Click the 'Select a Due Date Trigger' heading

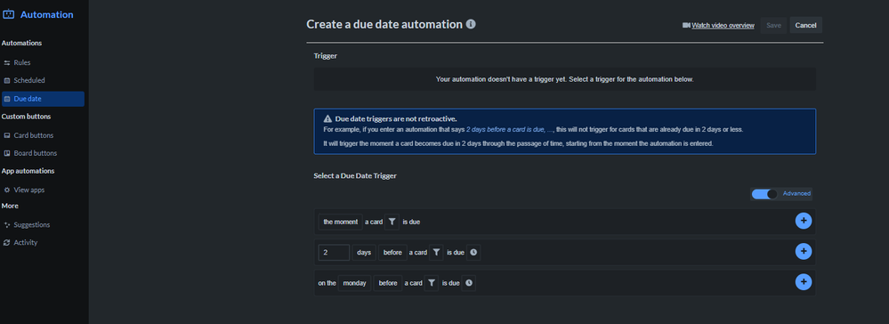pyautogui.click(x=355, y=176)
